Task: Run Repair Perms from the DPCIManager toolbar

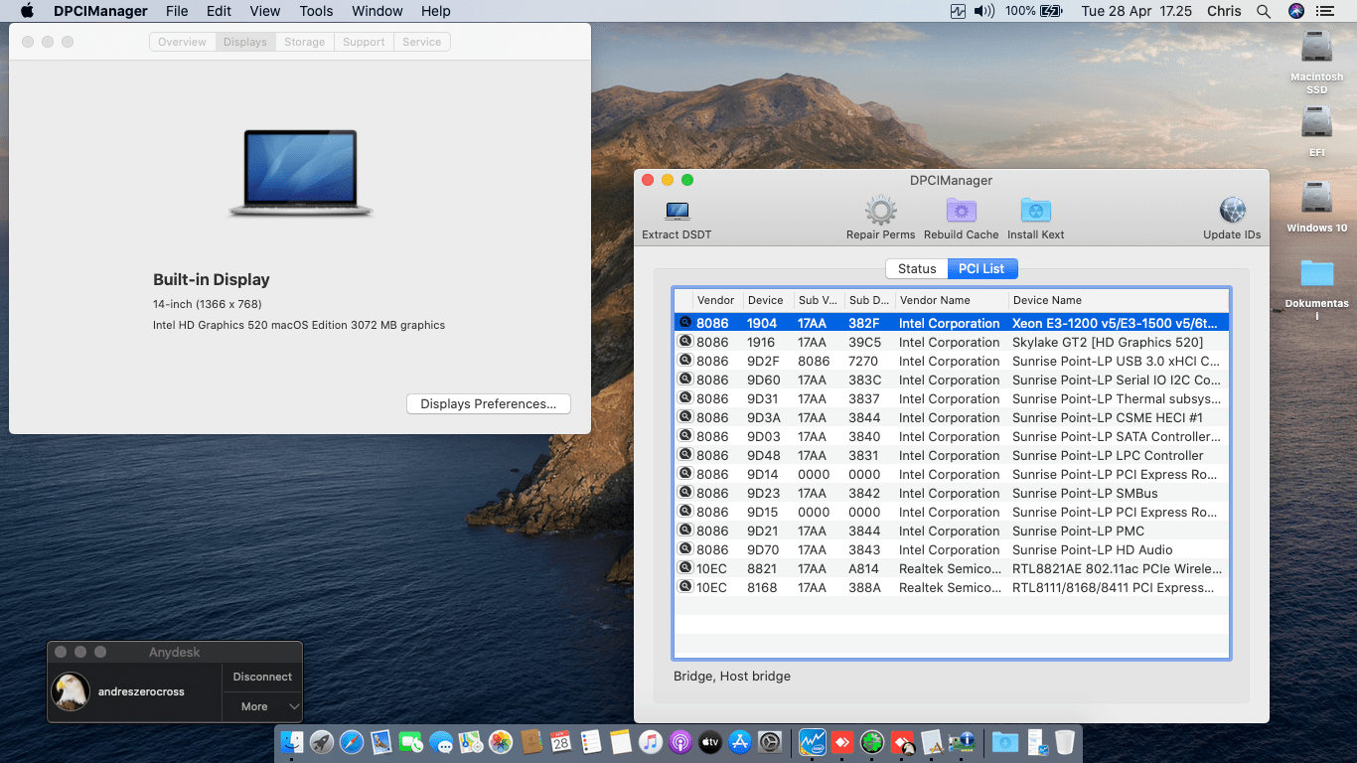Action: tap(881, 211)
